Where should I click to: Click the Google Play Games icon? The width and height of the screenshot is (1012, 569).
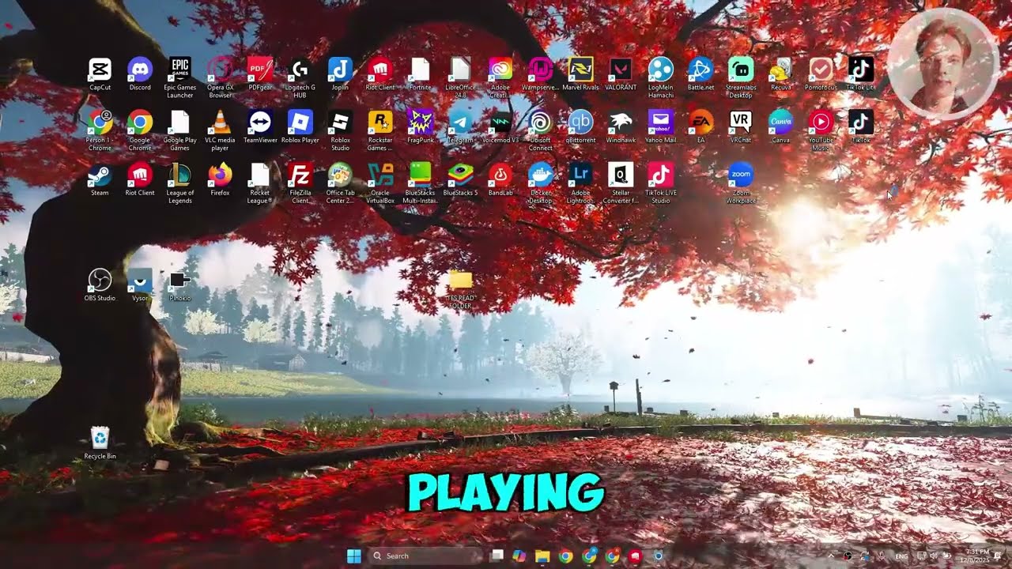(x=179, y=122)
